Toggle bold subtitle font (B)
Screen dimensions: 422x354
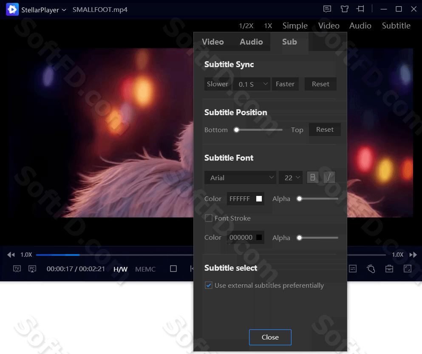tap(313, 177)
